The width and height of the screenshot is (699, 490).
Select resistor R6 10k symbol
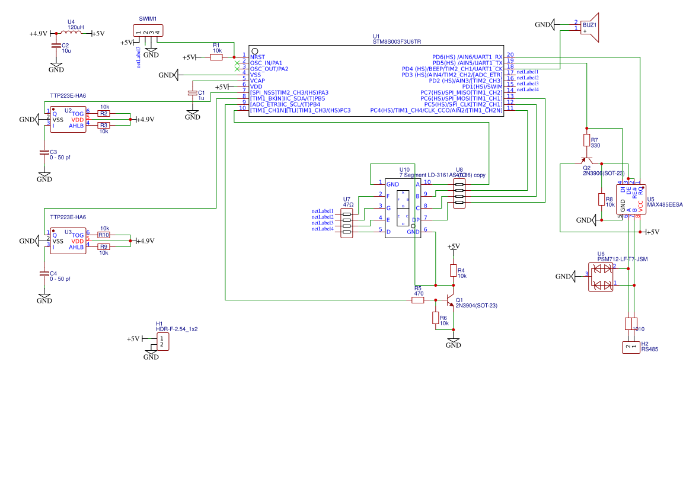coord(436,318)
